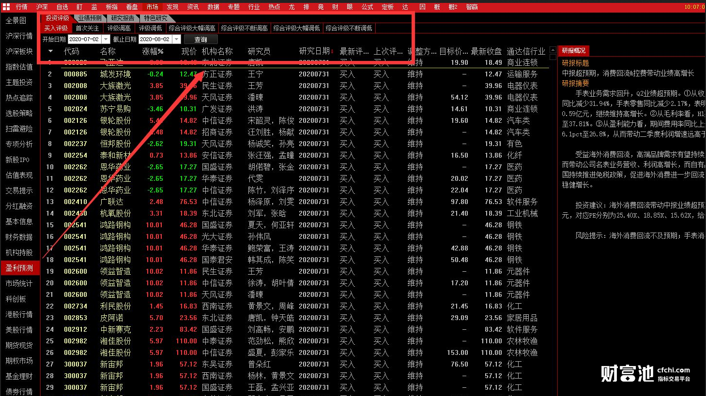Open 港股行情 in the left sidebar
The height and width of the screenshot is (396, 706).
(19, 314)
